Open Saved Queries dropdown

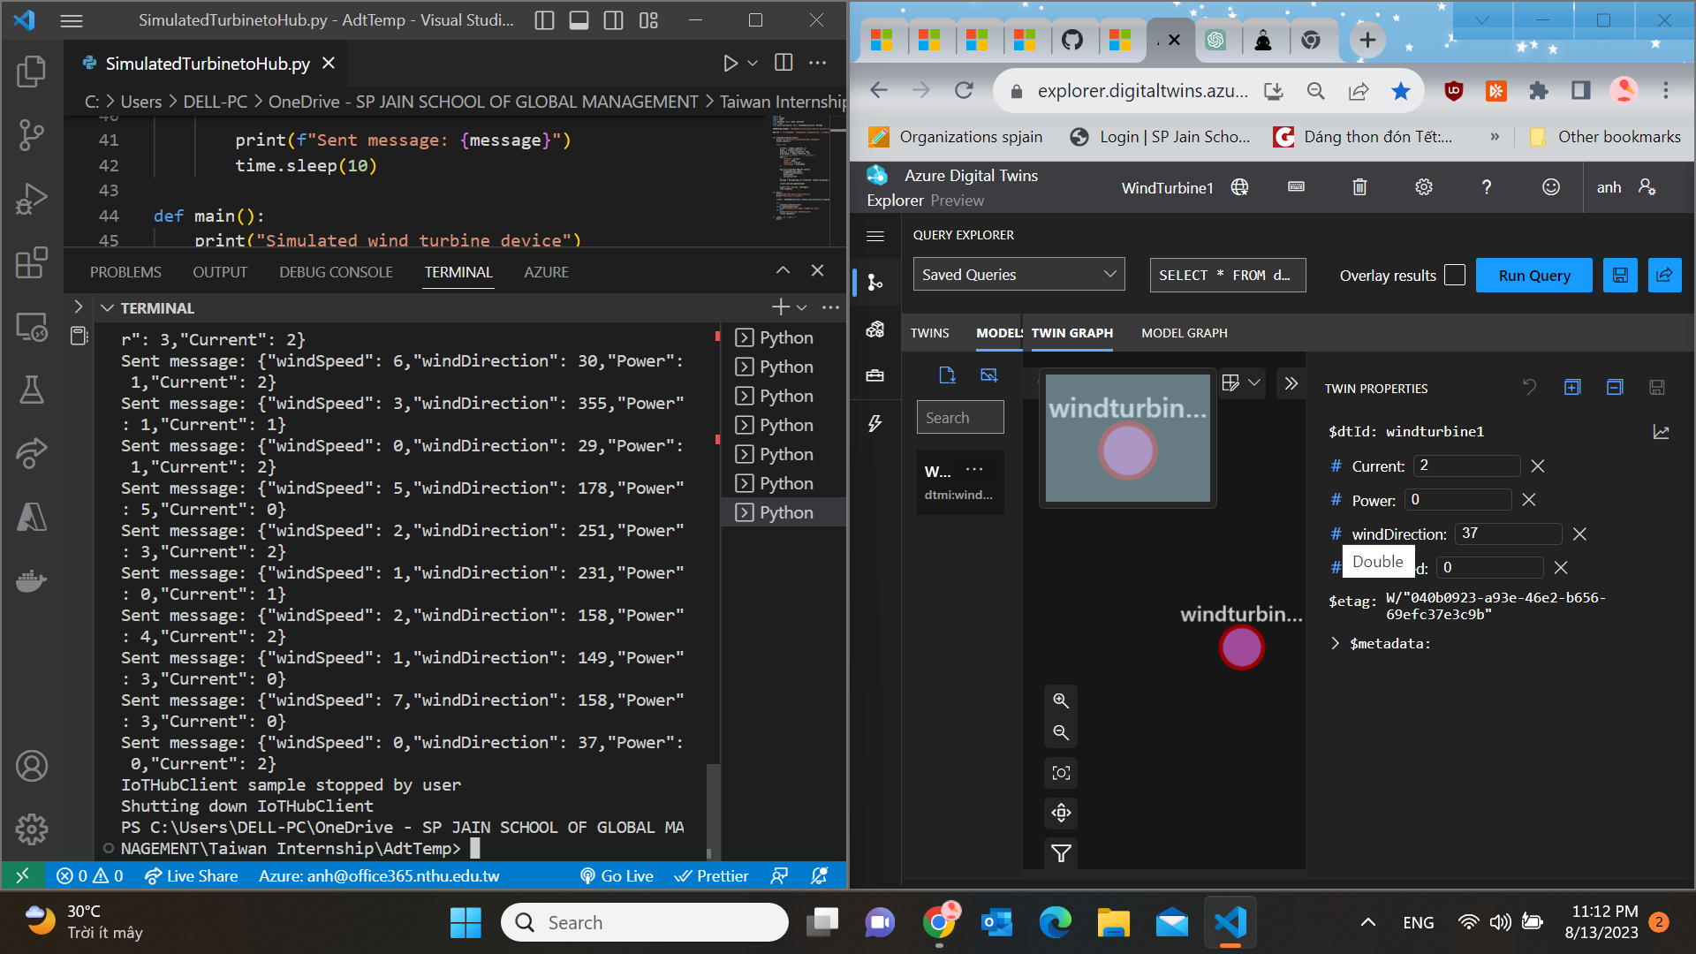point(1018,275)
